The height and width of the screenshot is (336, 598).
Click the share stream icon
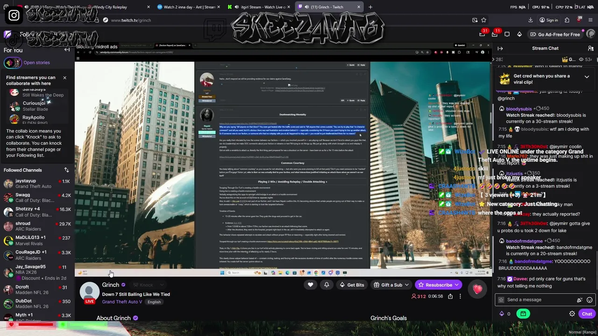point(450,296)
